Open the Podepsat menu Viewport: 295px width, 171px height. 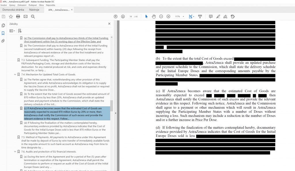click(x=33, y=5)
